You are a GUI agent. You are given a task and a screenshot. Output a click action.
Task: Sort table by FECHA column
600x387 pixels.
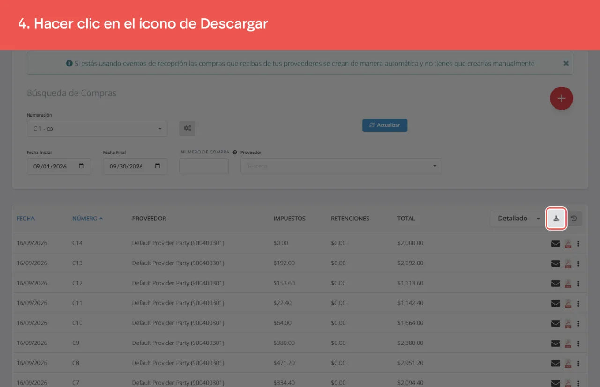click(26, 219)
